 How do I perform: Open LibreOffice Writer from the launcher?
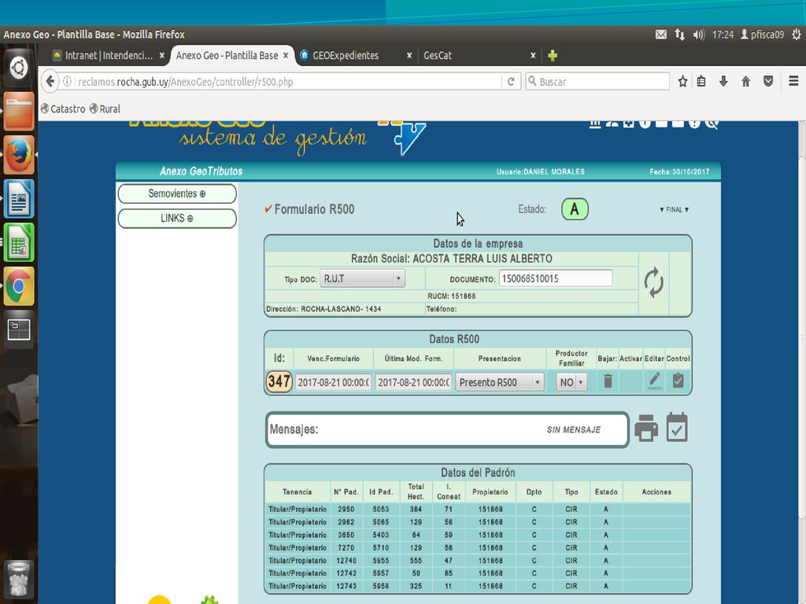point(19,199)
